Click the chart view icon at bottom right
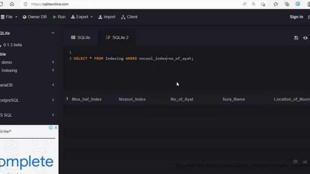Screen dimensions: 310x174 [305, 161]
